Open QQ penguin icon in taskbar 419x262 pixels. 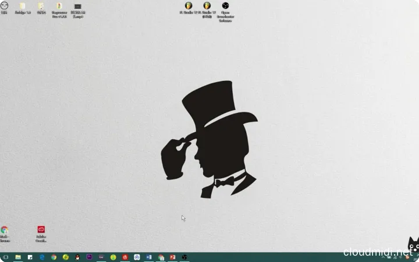[77, 257]
